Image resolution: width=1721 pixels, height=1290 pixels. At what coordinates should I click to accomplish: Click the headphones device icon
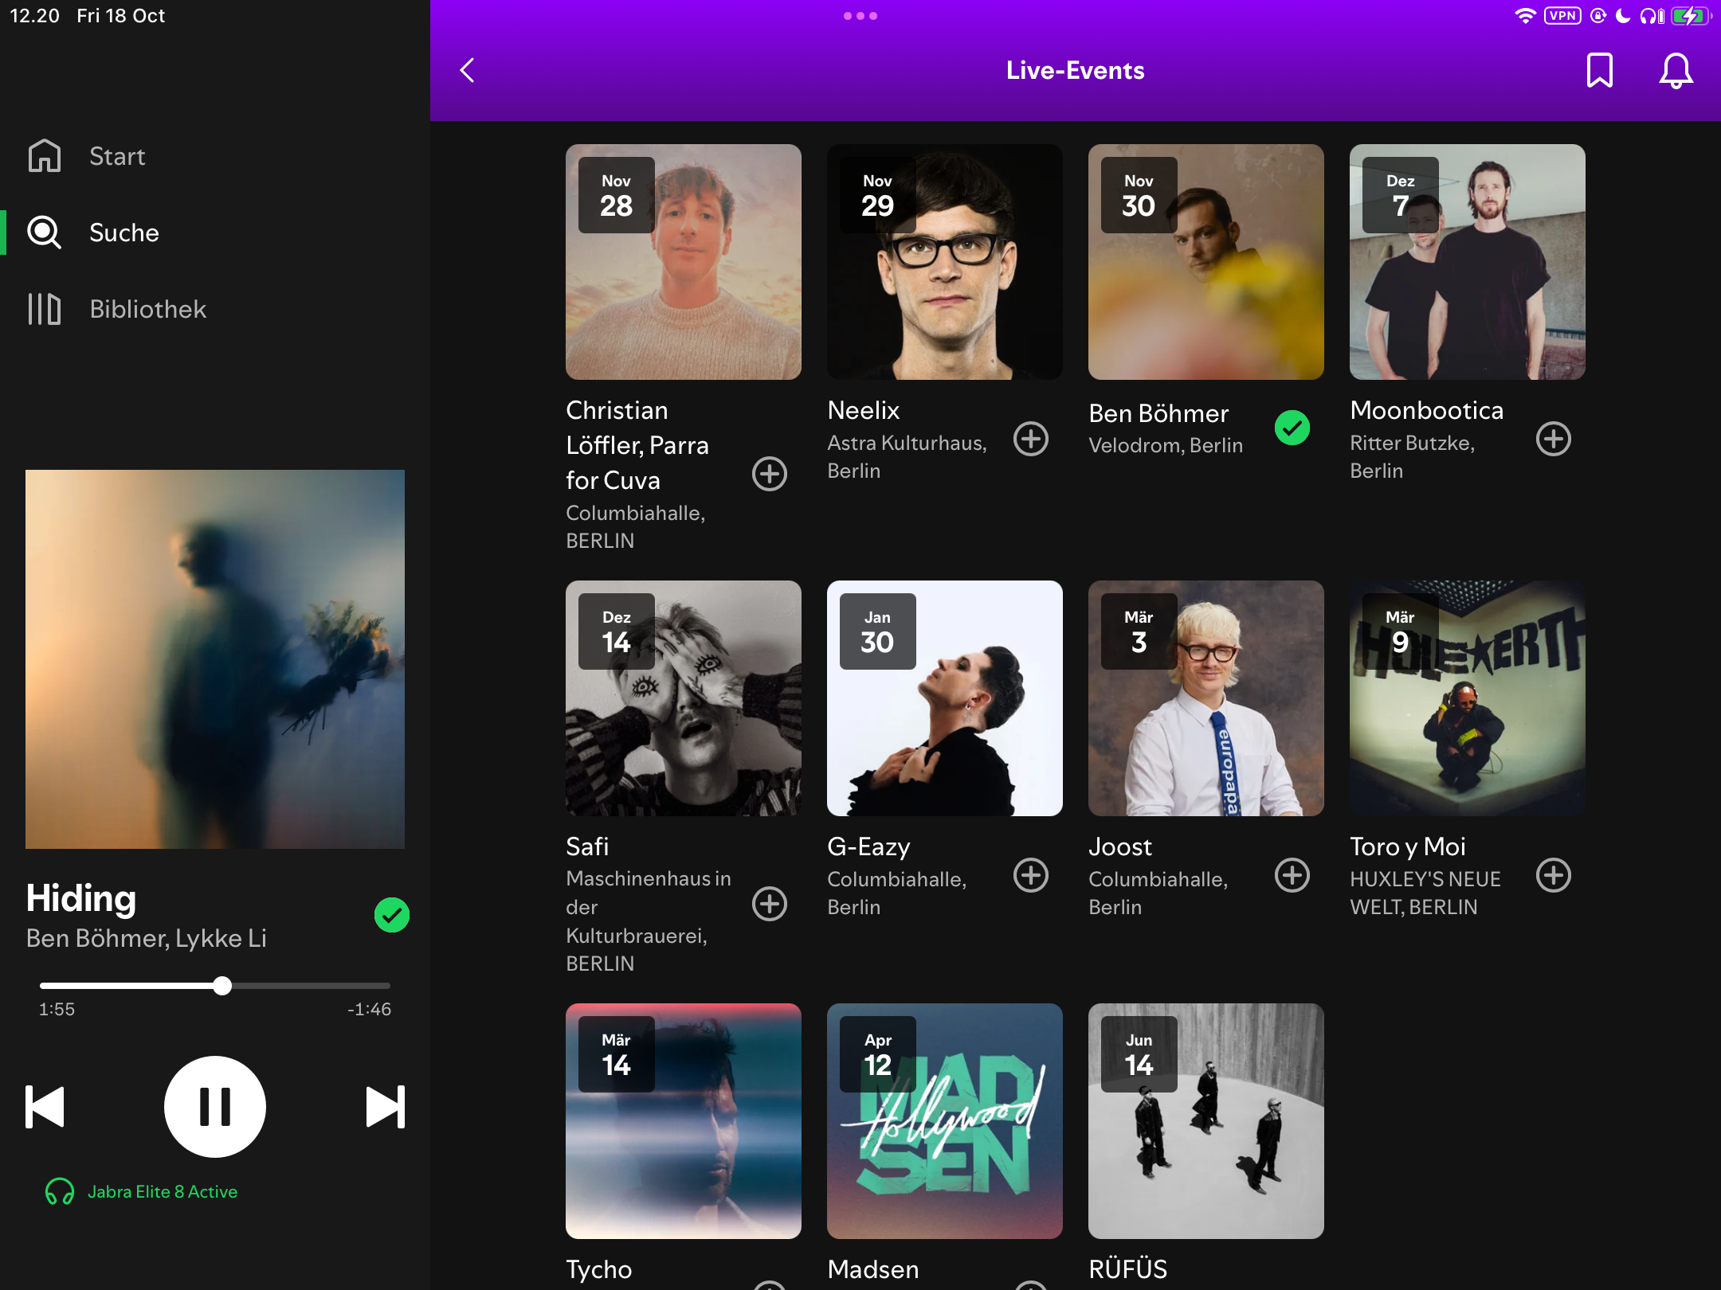click(x=60, y=1191)
